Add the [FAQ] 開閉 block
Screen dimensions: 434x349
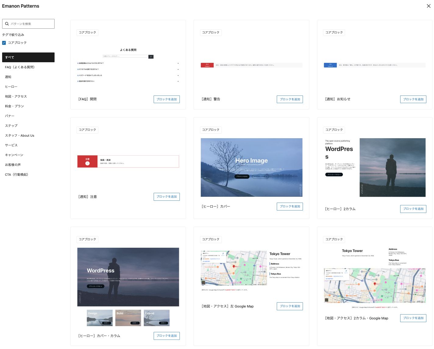(166, 99)
